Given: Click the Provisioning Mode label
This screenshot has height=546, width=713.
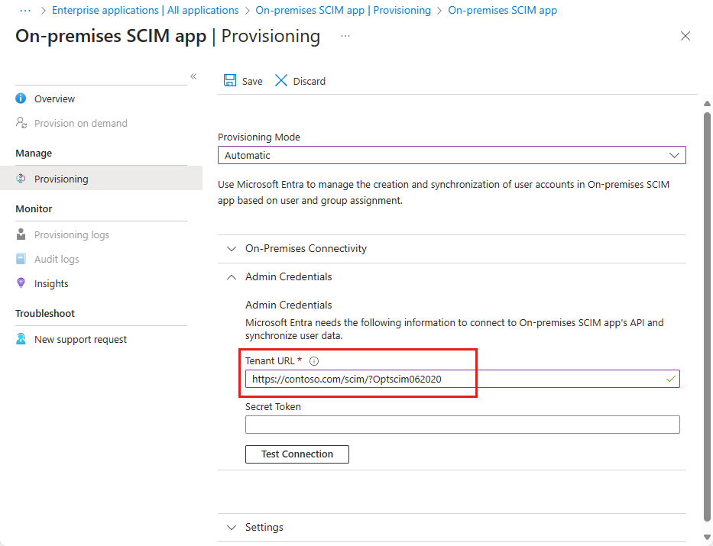Looking at the screenshot, I should point(259,137).
